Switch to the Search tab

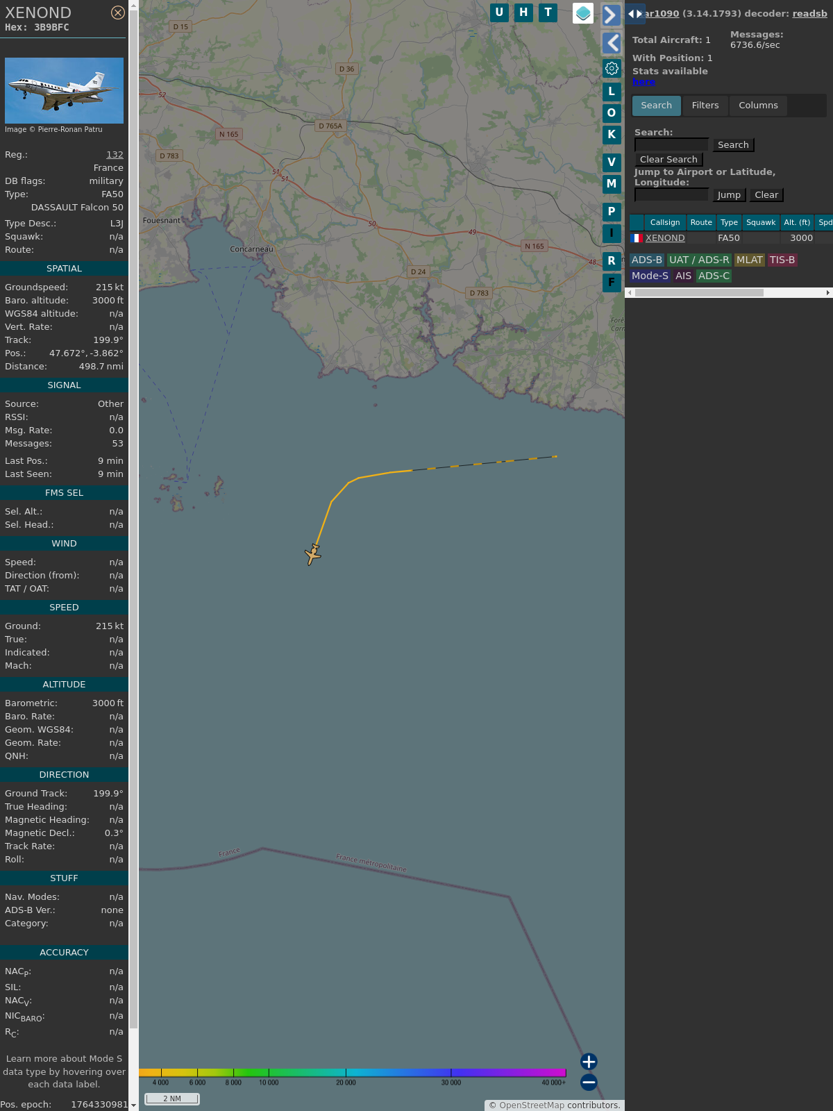click(x=657, y=106)
